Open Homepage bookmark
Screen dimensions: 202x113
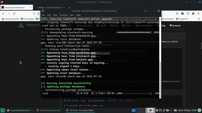[27, 19]
